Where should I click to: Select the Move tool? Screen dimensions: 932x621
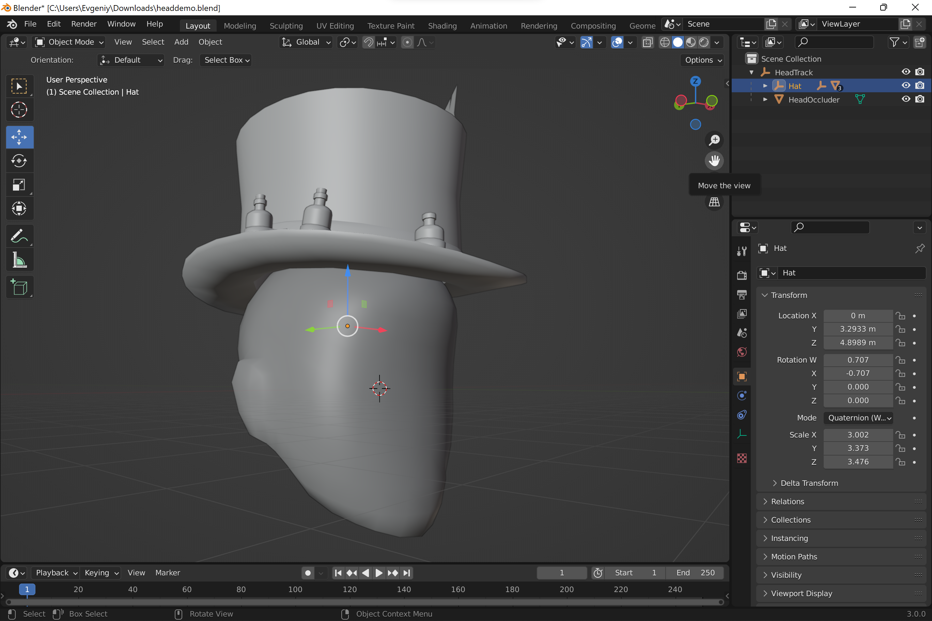[19, 137]
